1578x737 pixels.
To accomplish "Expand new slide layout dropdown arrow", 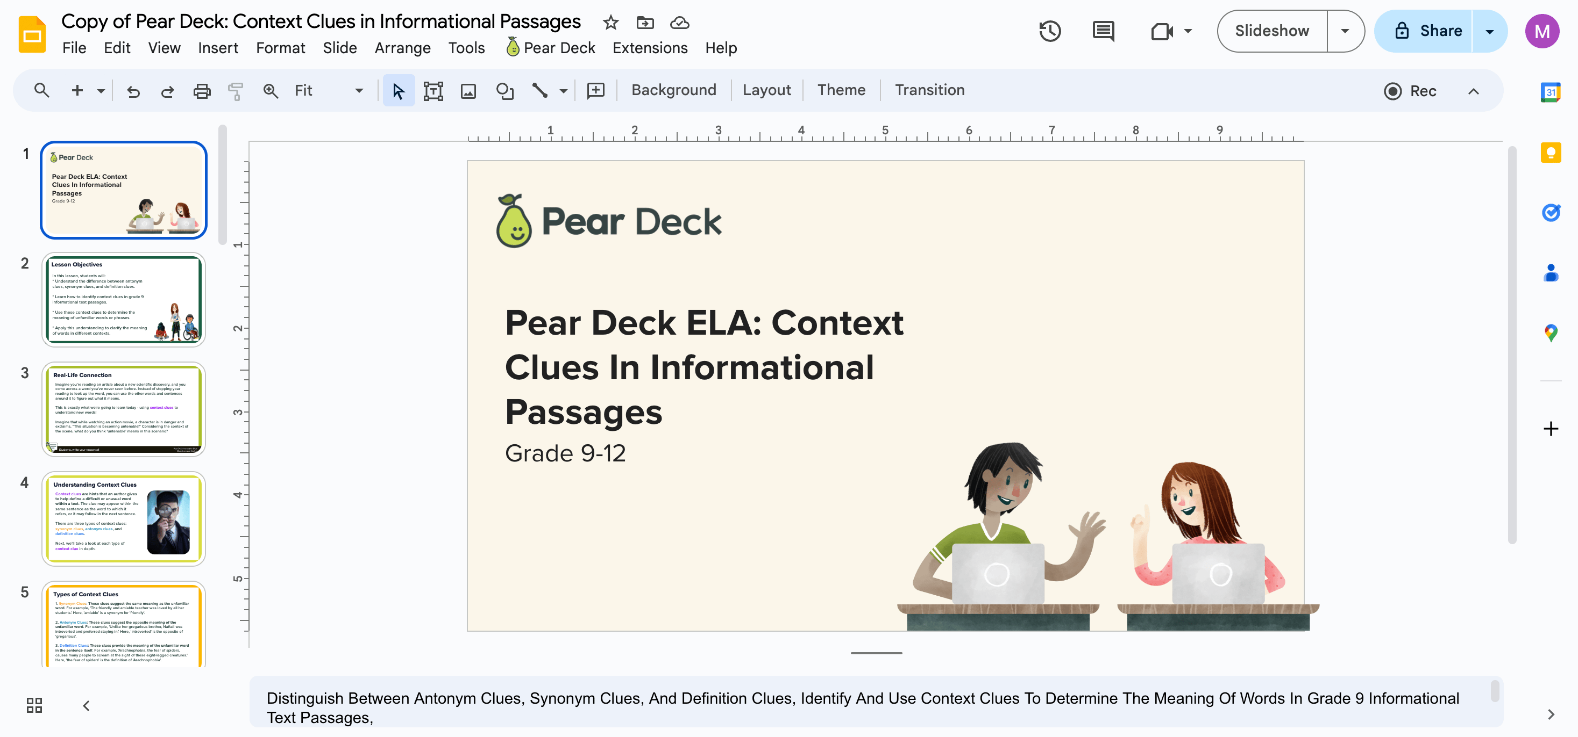I will tap(101, 91).
